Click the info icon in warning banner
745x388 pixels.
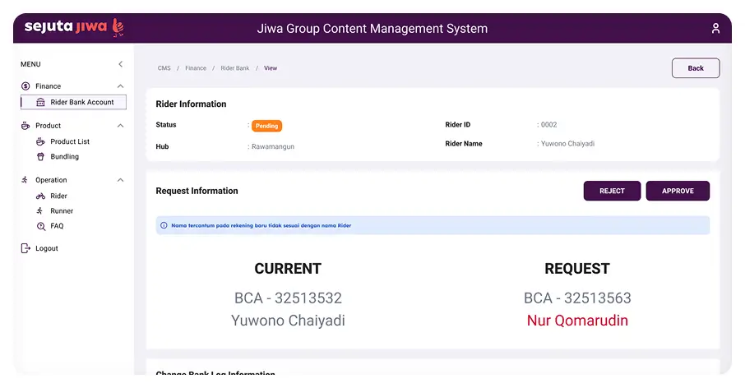163,225
